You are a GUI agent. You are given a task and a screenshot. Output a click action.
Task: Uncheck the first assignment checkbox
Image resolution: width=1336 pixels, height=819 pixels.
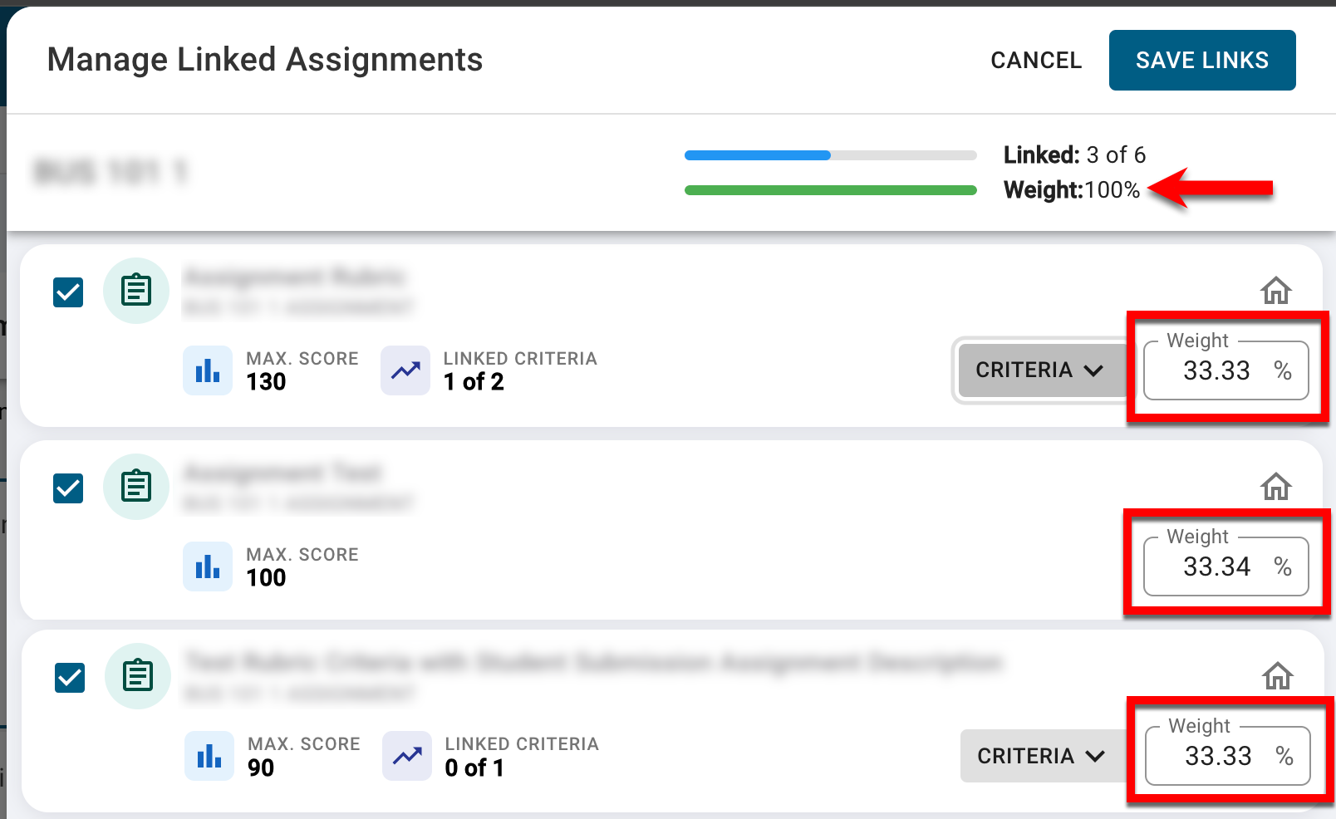tap(68, 292)
